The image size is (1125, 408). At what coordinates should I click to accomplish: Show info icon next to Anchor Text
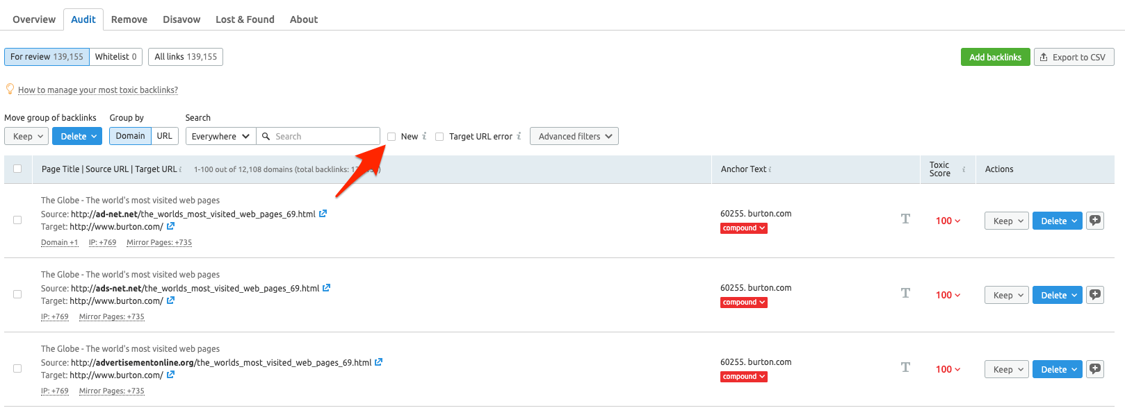click(x=770, y=169)
